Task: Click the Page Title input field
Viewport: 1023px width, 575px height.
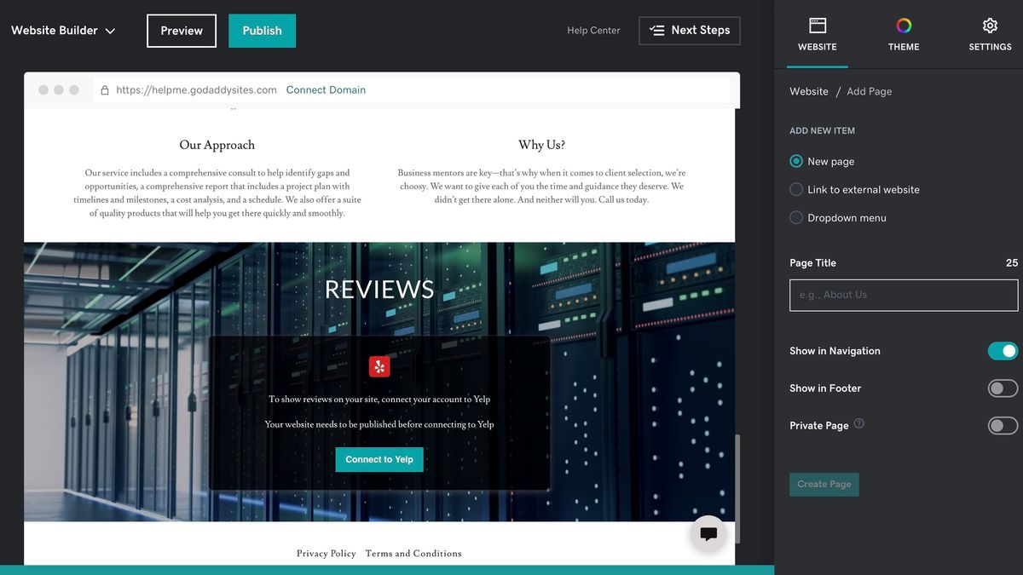Action: point(904,295)
